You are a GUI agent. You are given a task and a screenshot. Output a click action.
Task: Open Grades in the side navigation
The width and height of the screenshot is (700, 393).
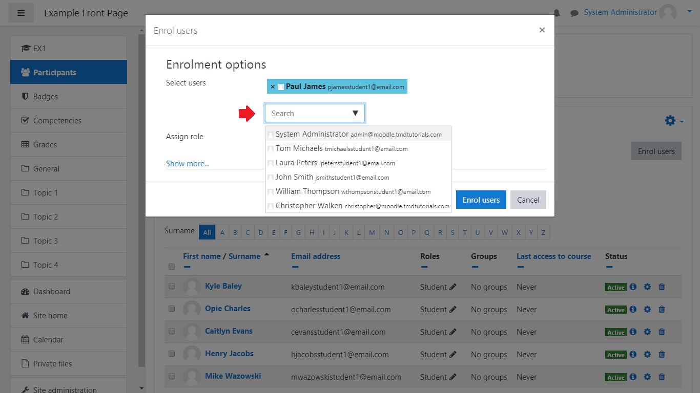click(45, 145)
